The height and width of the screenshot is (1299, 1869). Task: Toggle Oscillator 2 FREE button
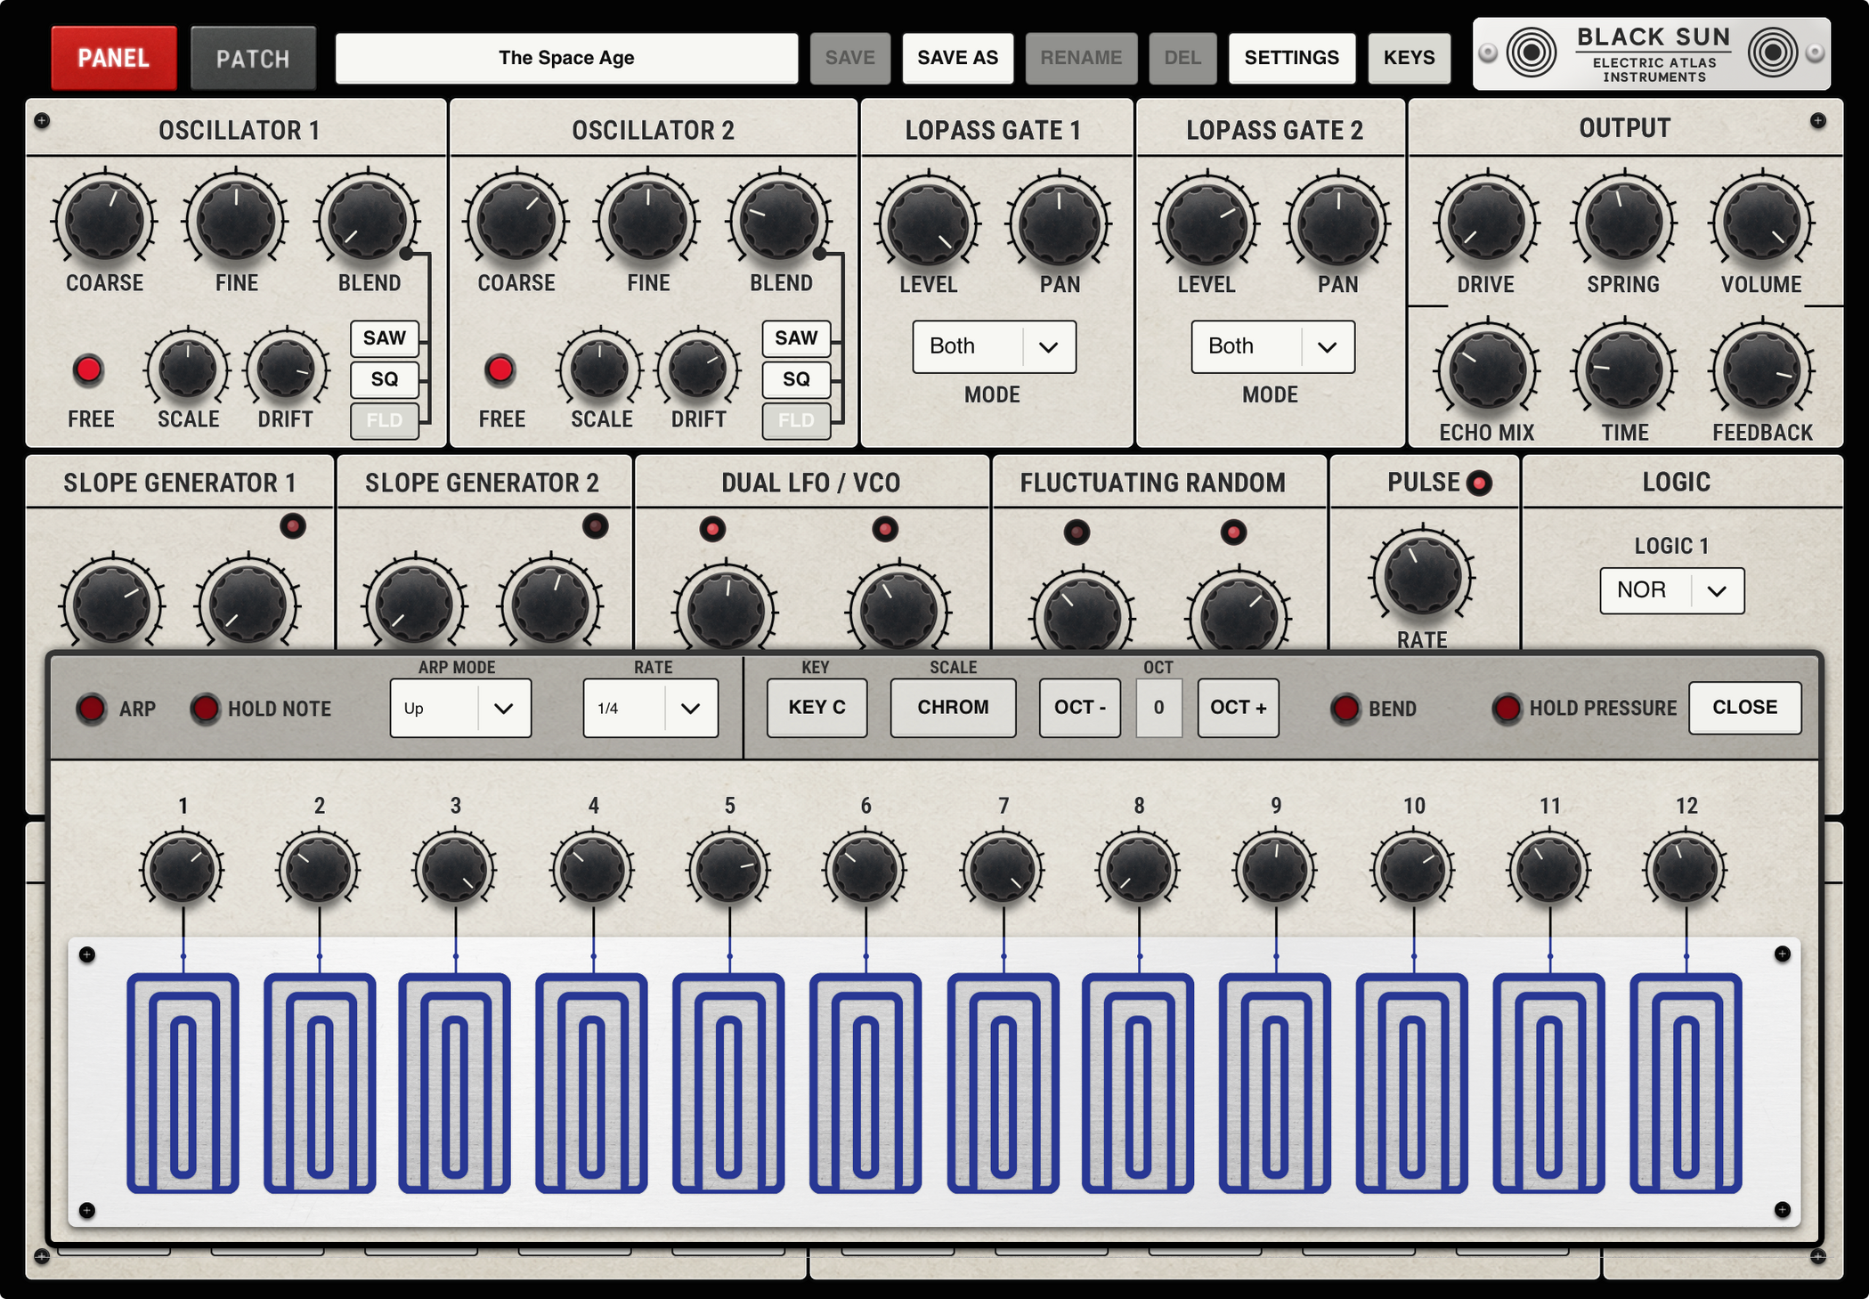500,369
